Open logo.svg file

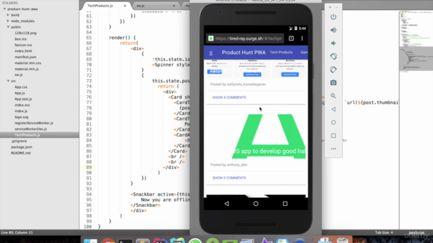point(21,117)
